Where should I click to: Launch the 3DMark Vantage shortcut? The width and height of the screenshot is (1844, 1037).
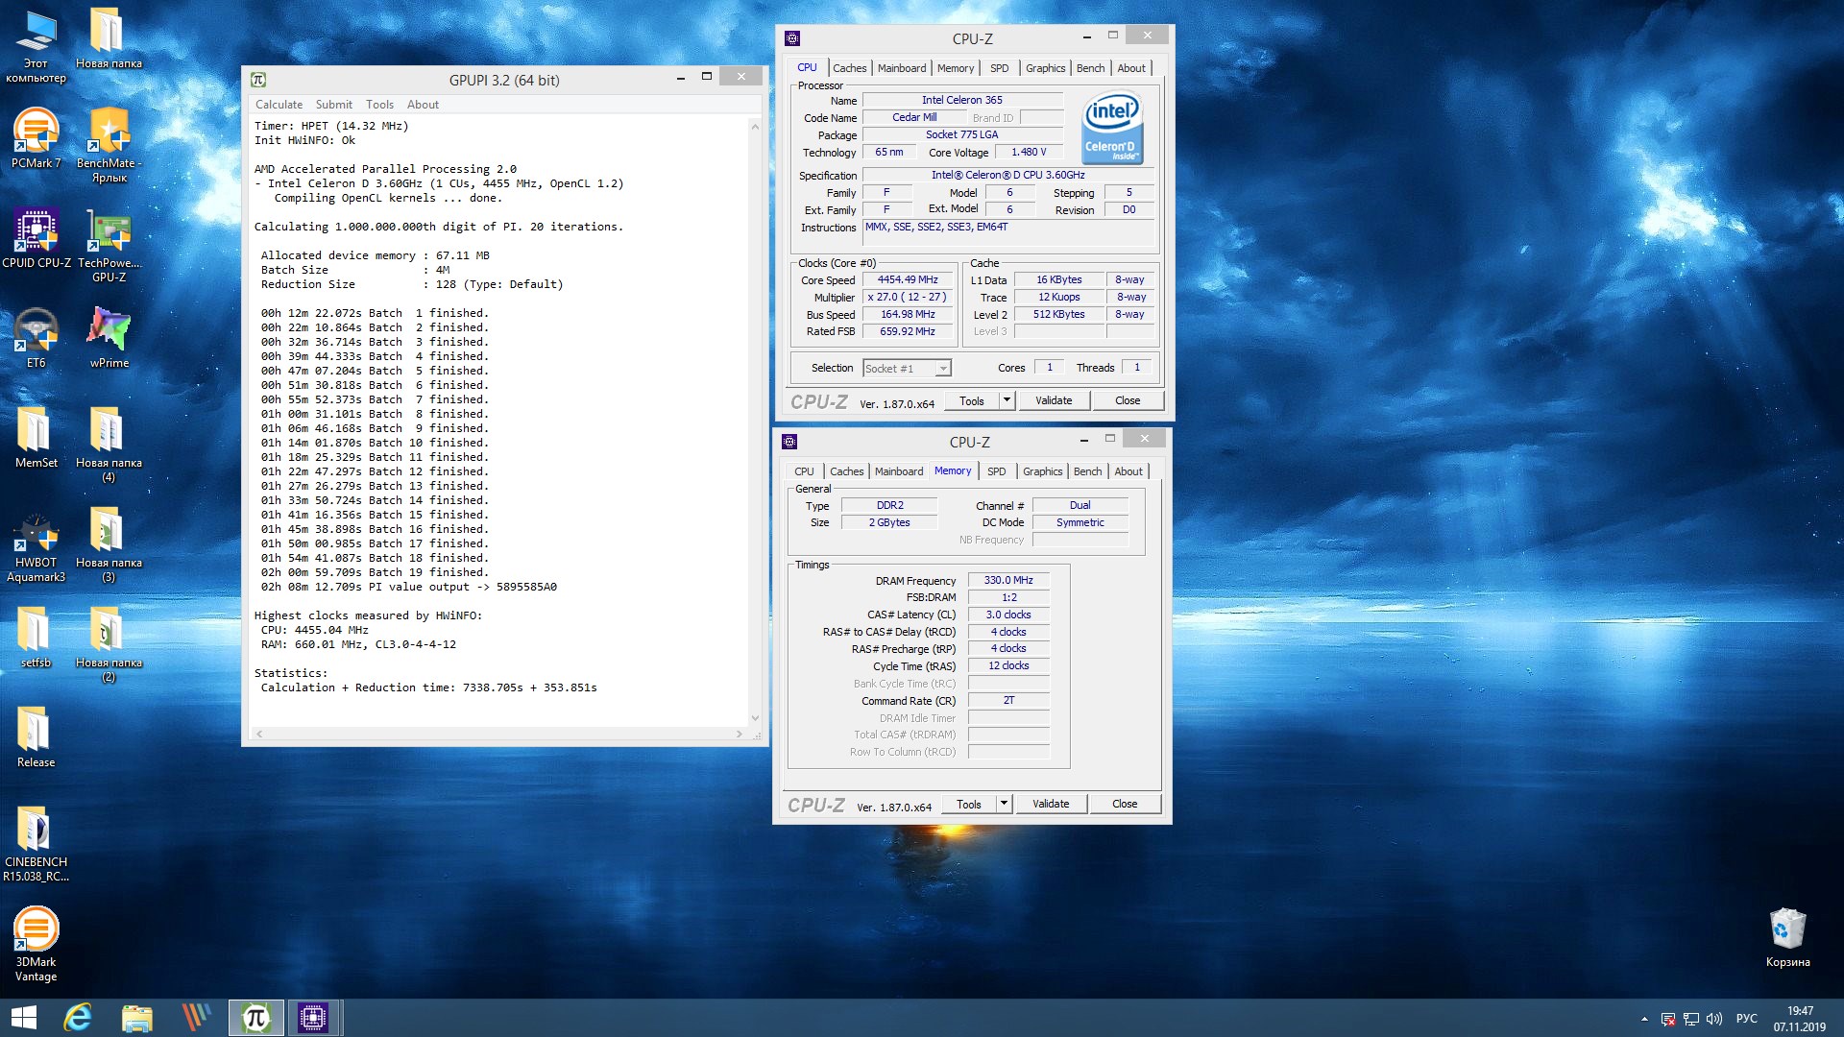pyautogui.click(x=36, y=945)
